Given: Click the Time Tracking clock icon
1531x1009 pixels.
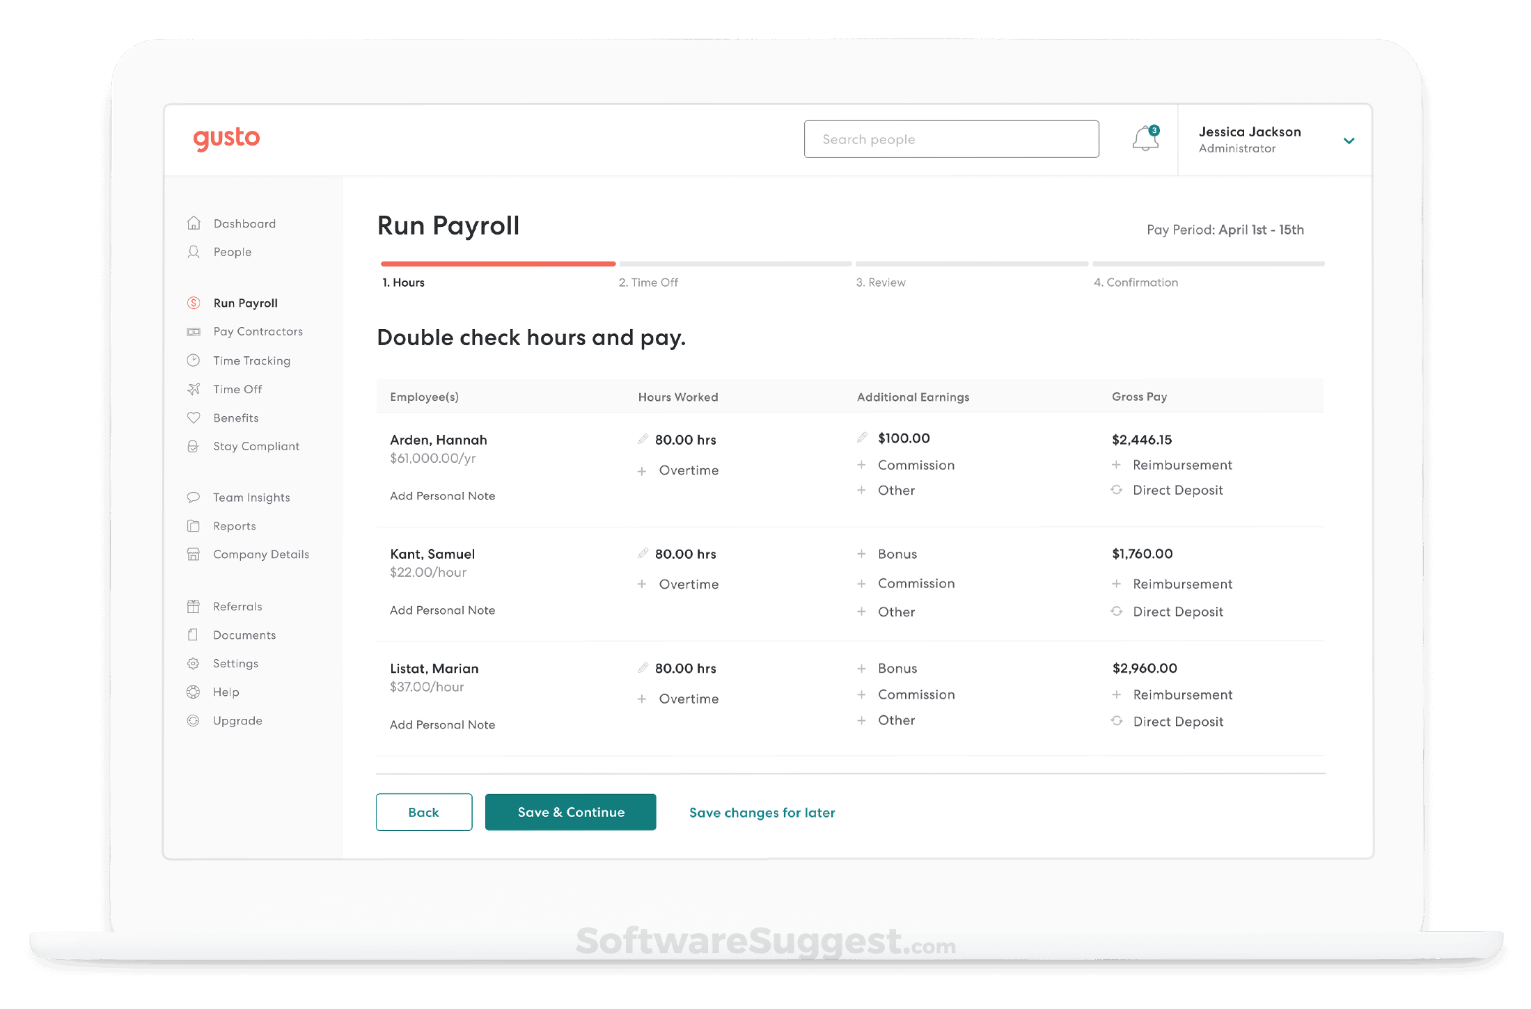Looking at the screenshot, I should pos(194,360).
